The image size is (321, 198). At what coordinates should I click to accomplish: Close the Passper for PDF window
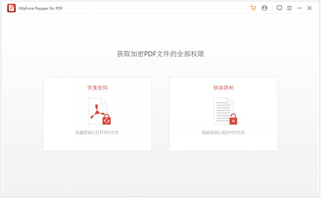point(310,8)
